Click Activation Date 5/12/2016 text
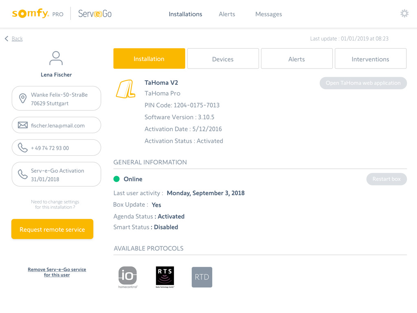Screen dimensions: 417x313 183,129
